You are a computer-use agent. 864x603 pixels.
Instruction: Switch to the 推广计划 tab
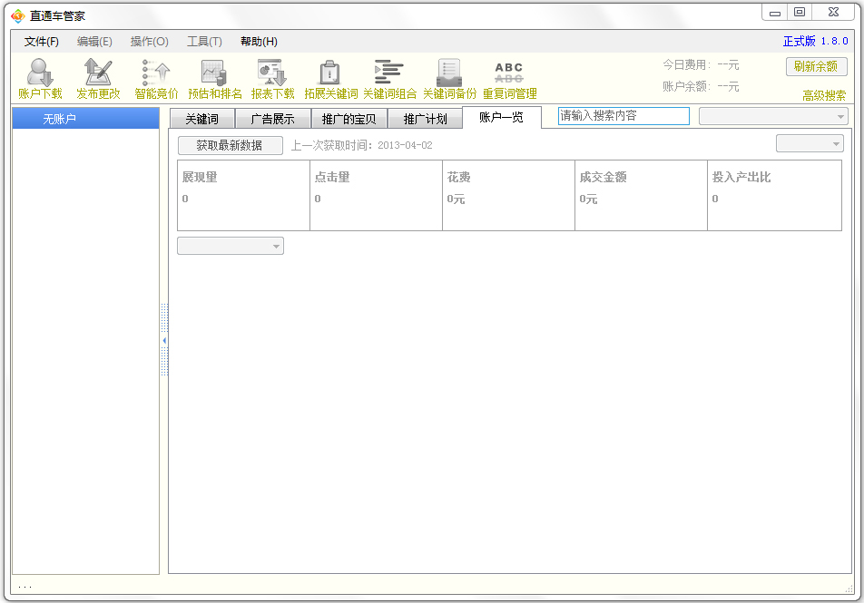(x=425, y=119)
